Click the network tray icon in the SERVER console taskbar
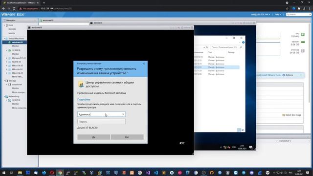 (x=225, y=147)
